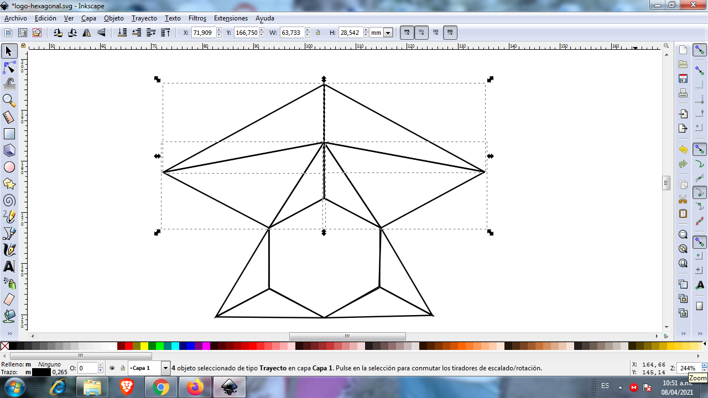Pick the Selector arrow tool

9,51
